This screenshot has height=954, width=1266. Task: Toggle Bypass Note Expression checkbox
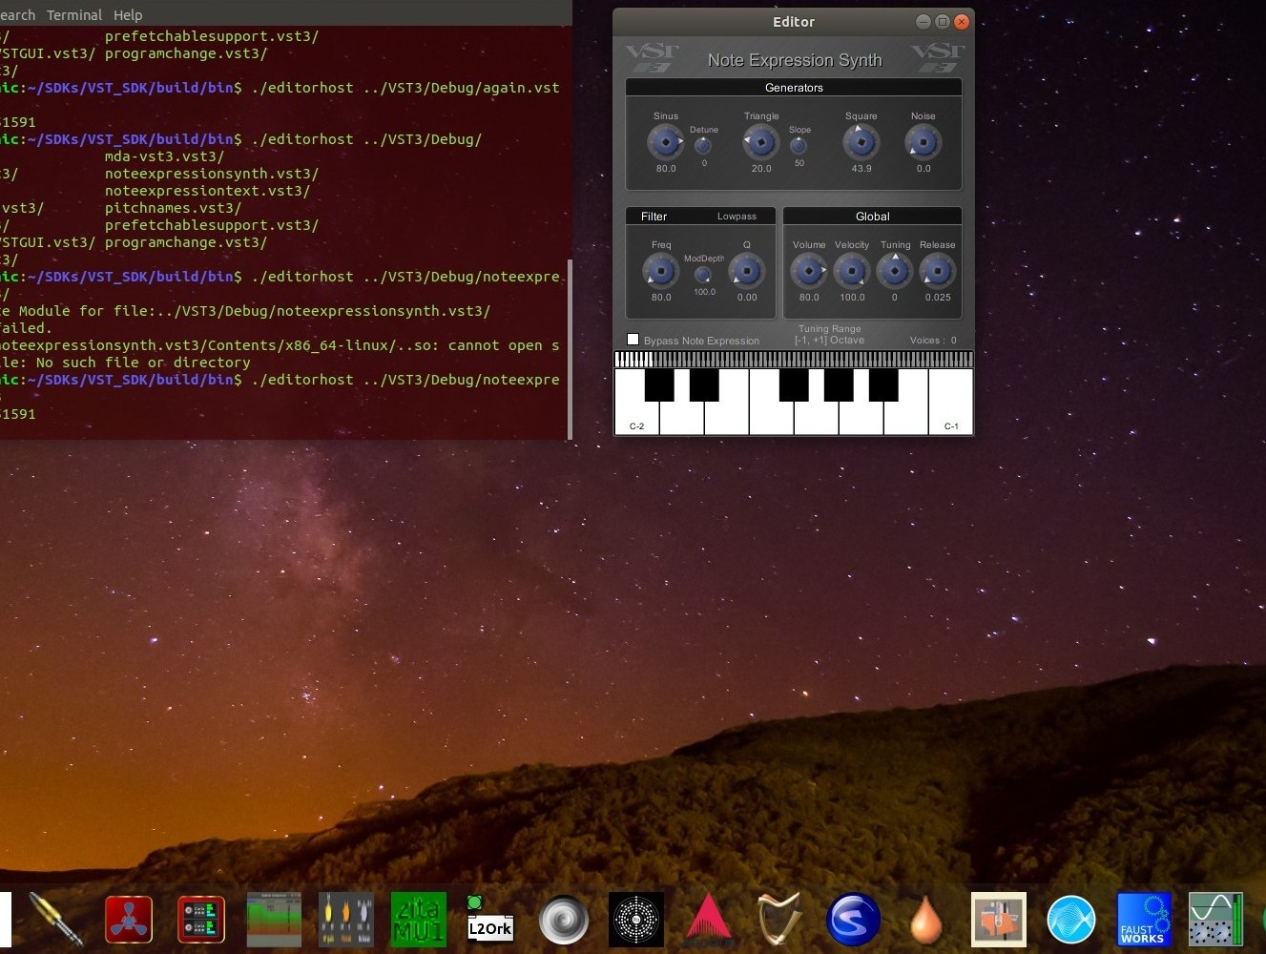[633, 340]
